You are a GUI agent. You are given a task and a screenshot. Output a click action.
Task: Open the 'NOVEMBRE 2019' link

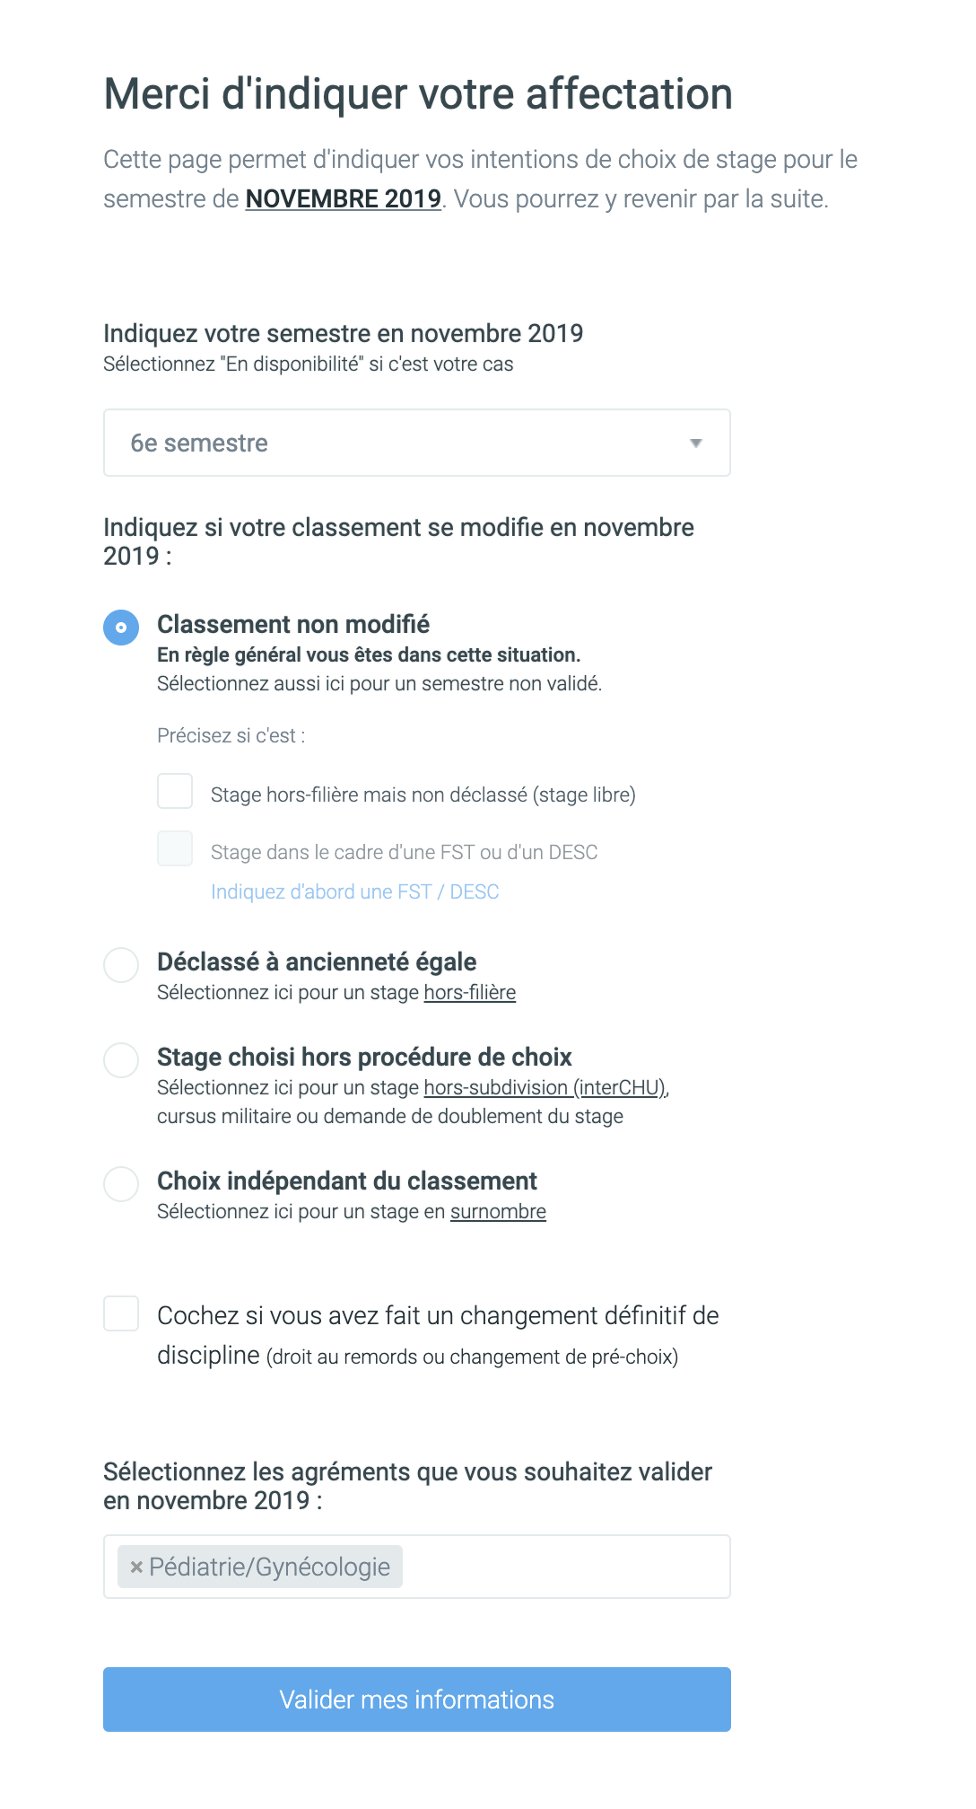pos(344,198)
